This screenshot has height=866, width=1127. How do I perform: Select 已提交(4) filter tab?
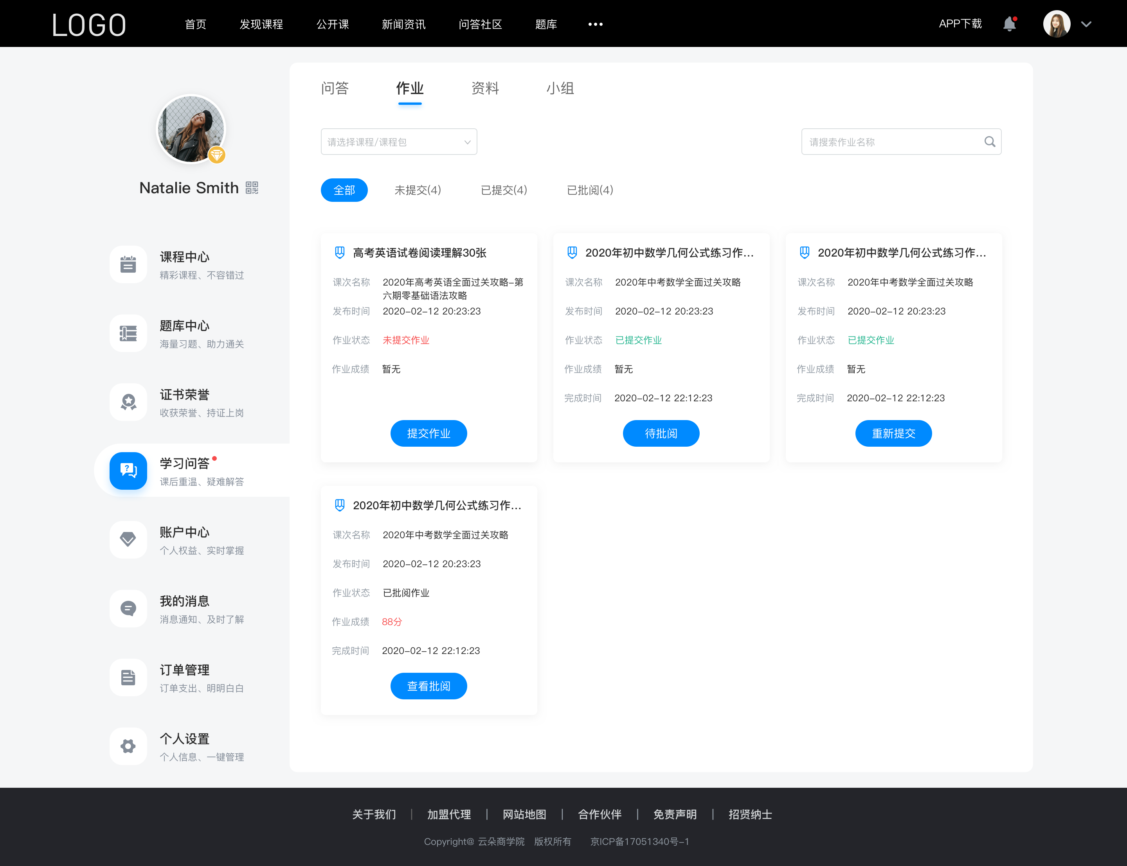[504, 189]
